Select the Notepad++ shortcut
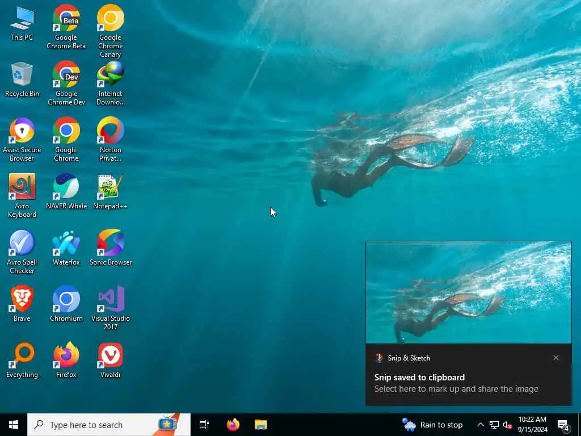Image resolution: width=581 pixels, height=436 pixels. (x=111, y=191)
